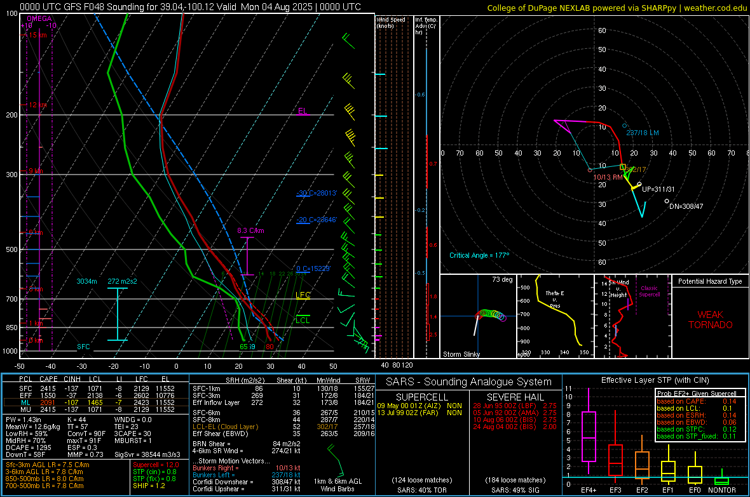Viewport: 750px width, 497px height.
Task: Click the SARS: 40% TOR result
Action: point(422,490)
